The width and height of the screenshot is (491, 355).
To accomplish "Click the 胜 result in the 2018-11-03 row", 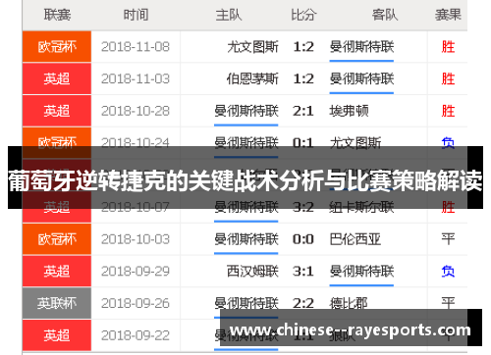I will pyautogui.click(x=448, y=78).
